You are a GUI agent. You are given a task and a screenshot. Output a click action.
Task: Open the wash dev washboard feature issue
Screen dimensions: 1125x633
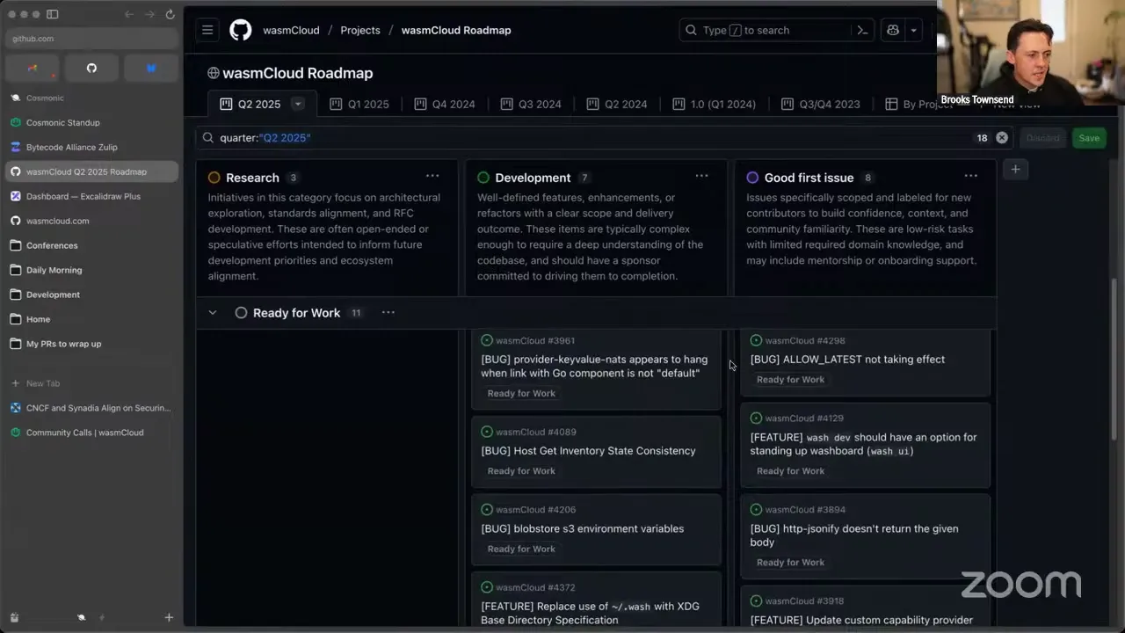point(863,444)
